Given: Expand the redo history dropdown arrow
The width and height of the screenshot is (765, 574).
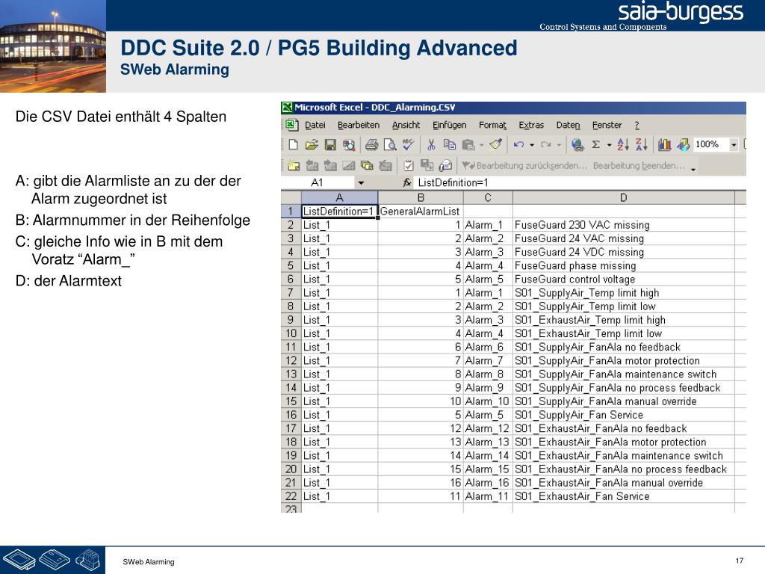Looking at the screenshot, I should 559,145.
